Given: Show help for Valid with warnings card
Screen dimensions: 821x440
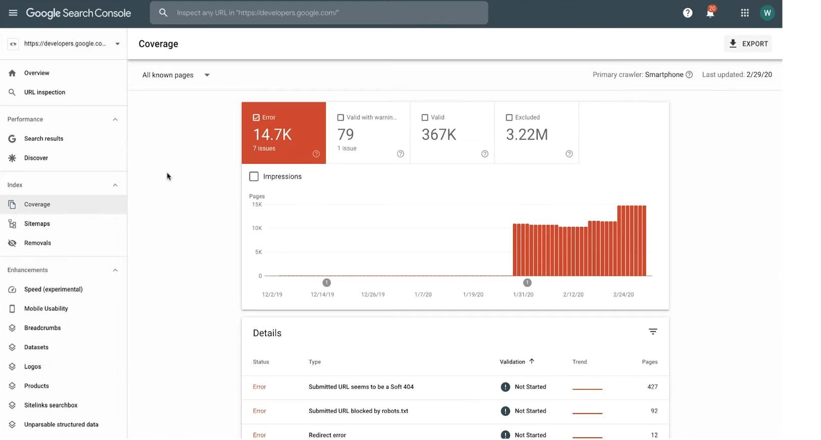Looking at the screenshot, I should 400,154.
